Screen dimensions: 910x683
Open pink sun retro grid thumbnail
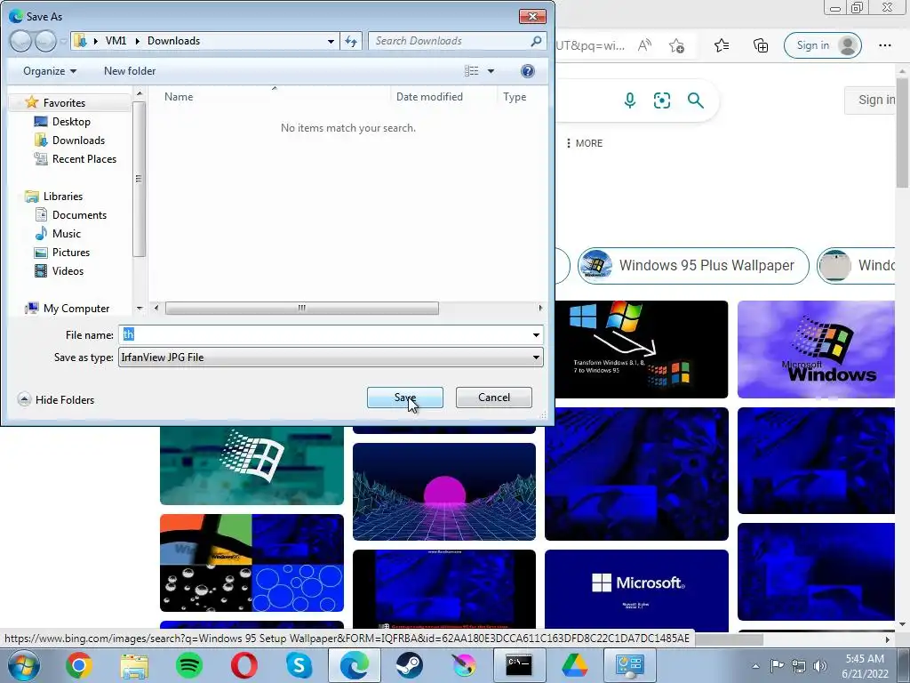click(x=444, y=492)
